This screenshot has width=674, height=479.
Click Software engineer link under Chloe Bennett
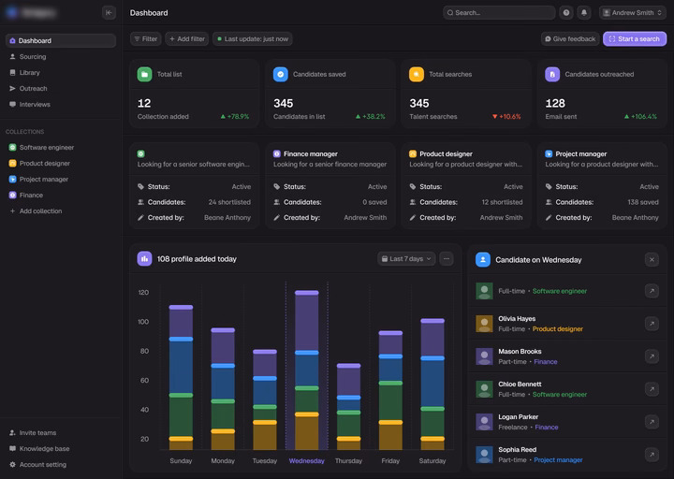(559, 395)
